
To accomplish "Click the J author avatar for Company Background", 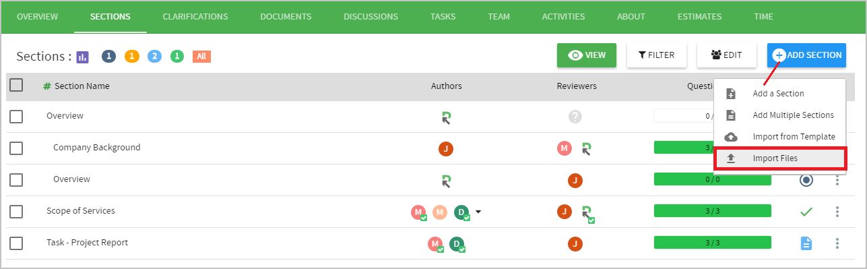I will point(445,148).
